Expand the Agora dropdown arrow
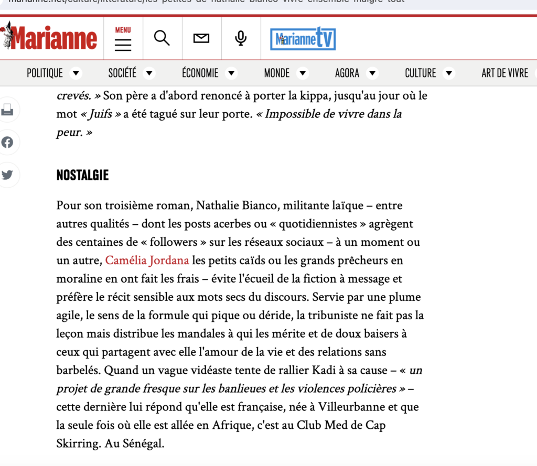This screenshot has width=537, height=466. pos(372,73)
